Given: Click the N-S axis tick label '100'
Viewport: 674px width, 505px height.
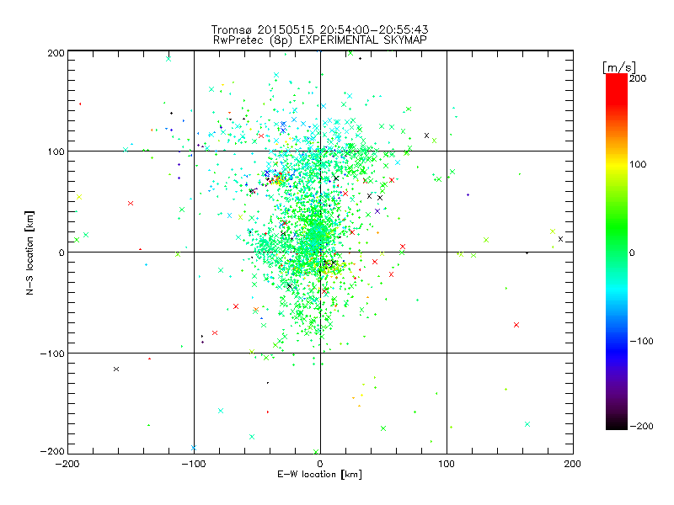Looking at the screenshot, I should click(x=56, y=151).
